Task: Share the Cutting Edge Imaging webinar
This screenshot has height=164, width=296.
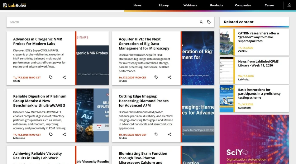Action: [170, 134]
